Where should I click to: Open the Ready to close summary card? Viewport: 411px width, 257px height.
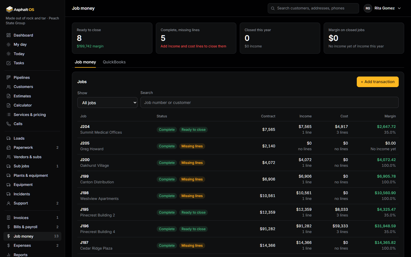112,38
